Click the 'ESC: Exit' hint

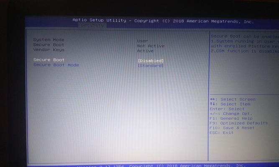coord(222,132)
